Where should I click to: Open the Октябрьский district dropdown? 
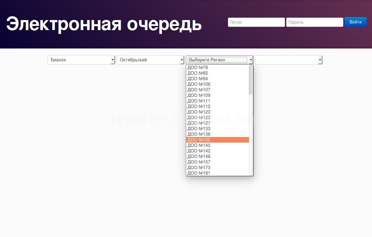[150, 60]
